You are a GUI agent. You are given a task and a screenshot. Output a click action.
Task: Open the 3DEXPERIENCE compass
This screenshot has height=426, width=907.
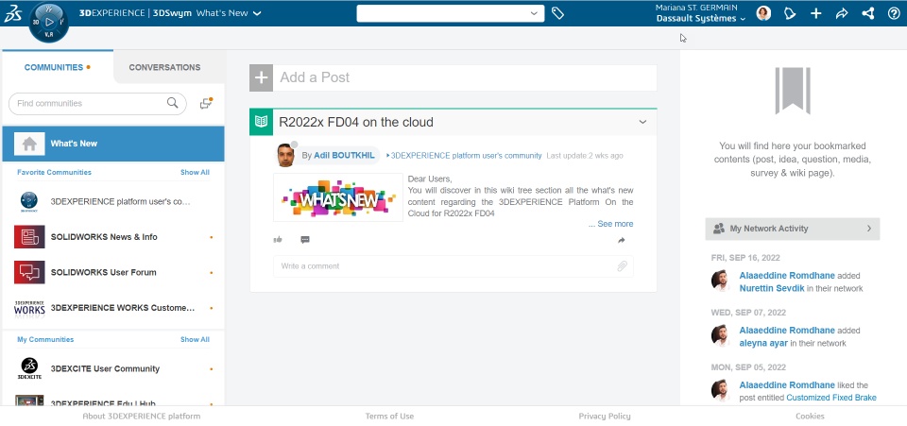tap(48, 22)
